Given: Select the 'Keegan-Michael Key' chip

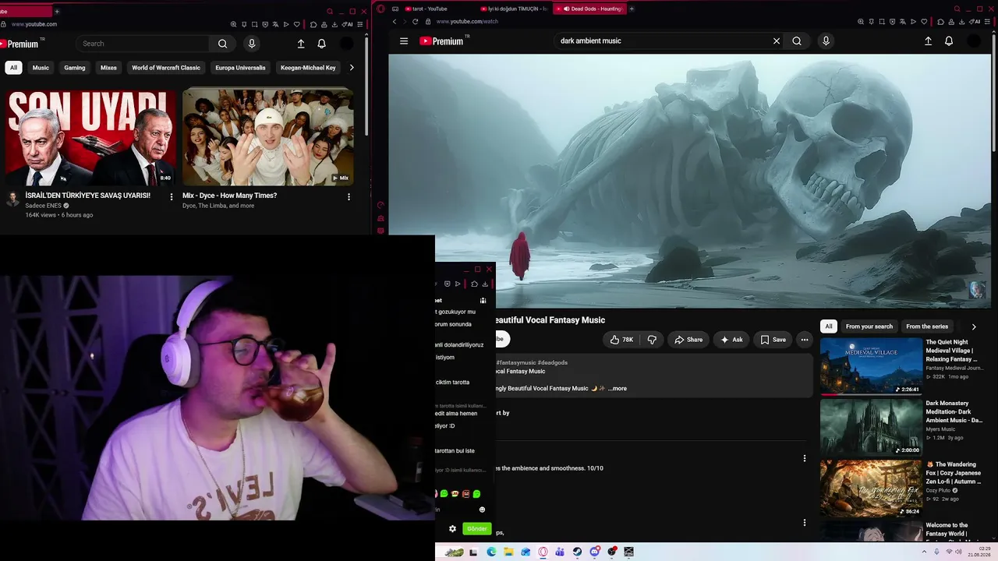Looking at the screenshot, I should click(308, 68).
